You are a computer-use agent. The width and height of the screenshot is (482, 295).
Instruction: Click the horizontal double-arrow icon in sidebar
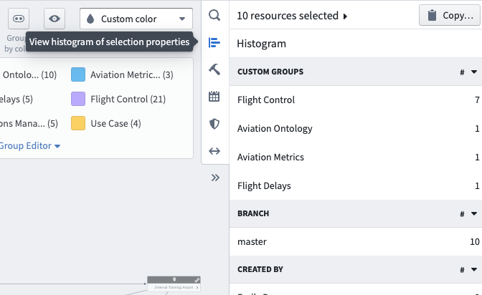[214, 151]
